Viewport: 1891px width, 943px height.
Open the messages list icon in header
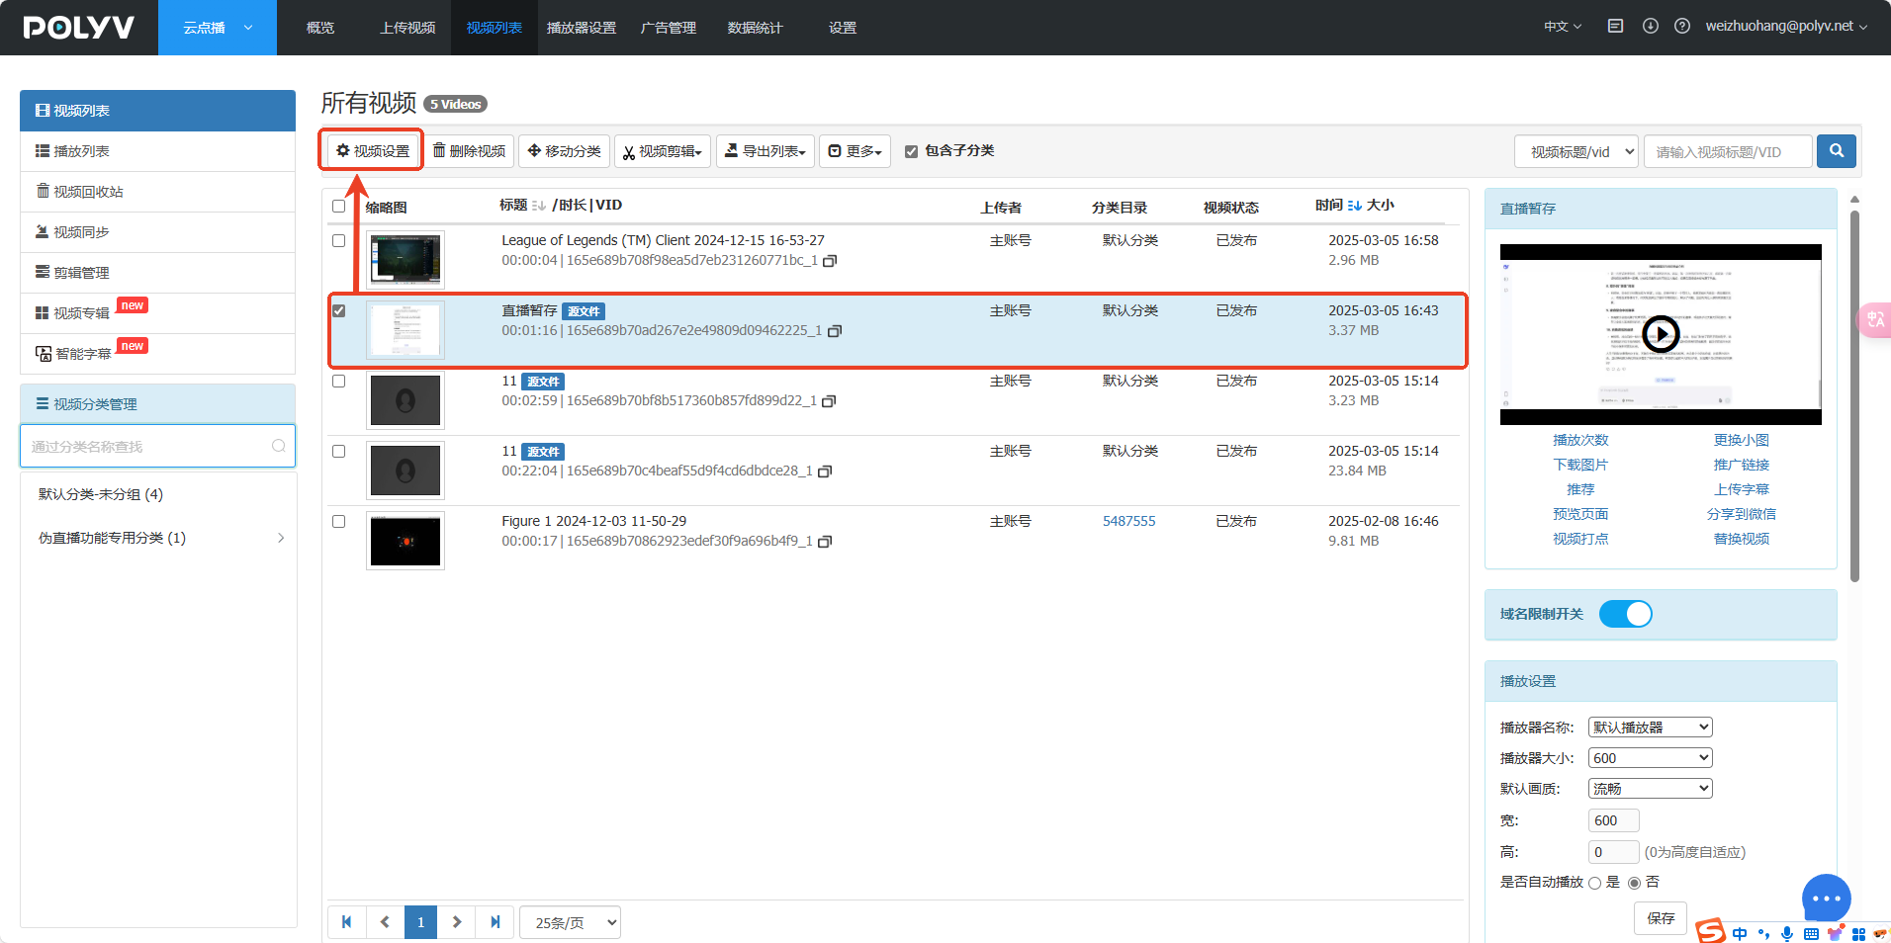pos(1615,27)
